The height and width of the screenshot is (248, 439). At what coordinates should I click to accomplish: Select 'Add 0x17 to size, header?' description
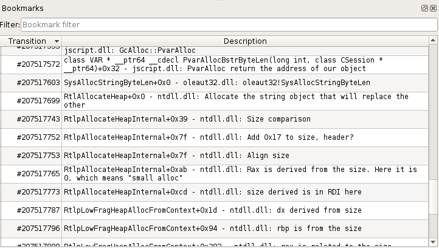[x=245, y=137]
